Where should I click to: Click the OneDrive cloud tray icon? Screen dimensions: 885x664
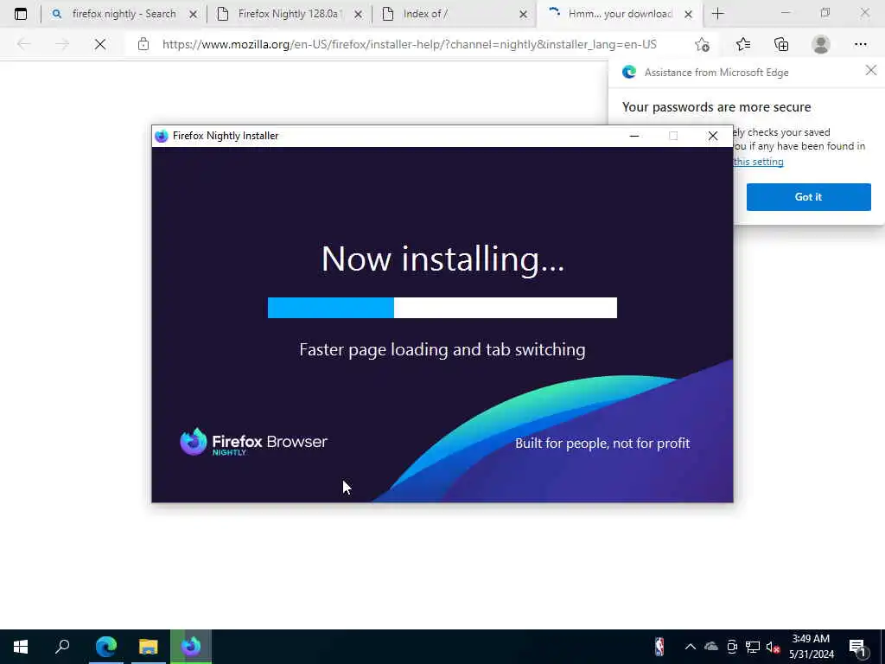[x=711, y=647]
